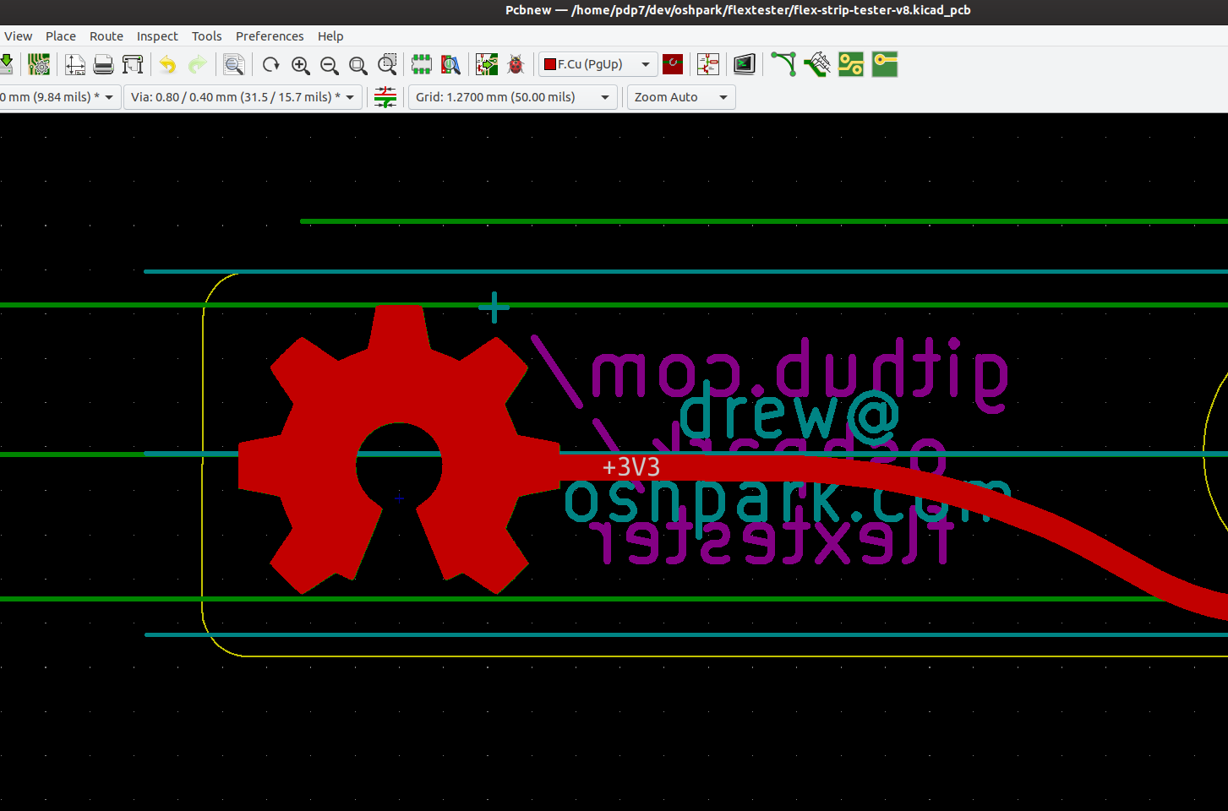Toggle the zoom-to-selection tool

(387, 64)
